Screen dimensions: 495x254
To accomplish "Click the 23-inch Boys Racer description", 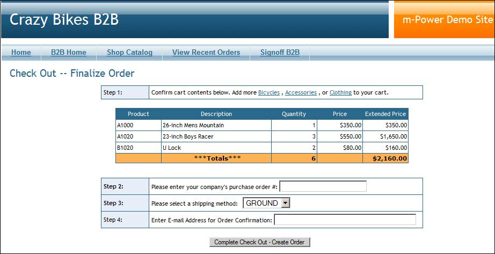I will [x=216, y=136].
